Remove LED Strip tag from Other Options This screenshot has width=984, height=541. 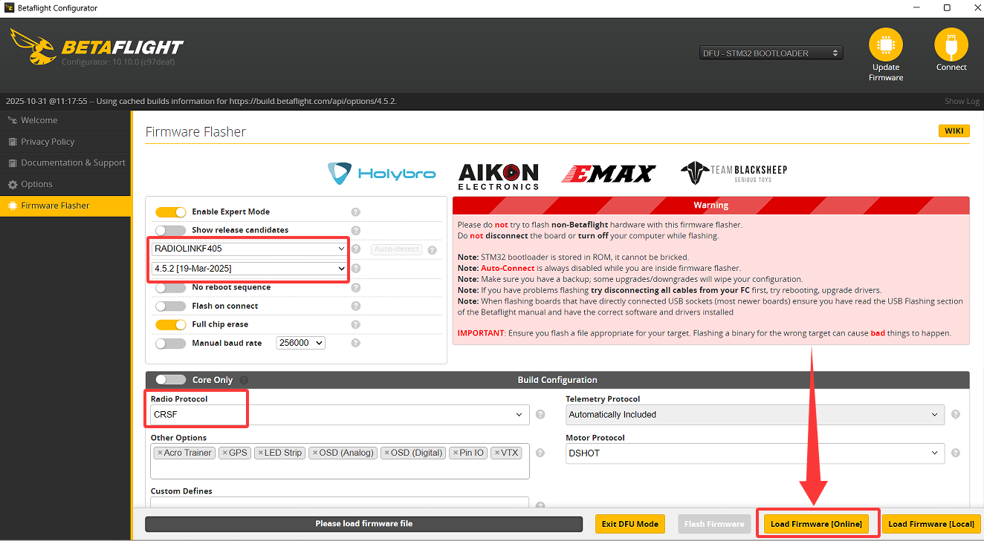click(259, 453)
